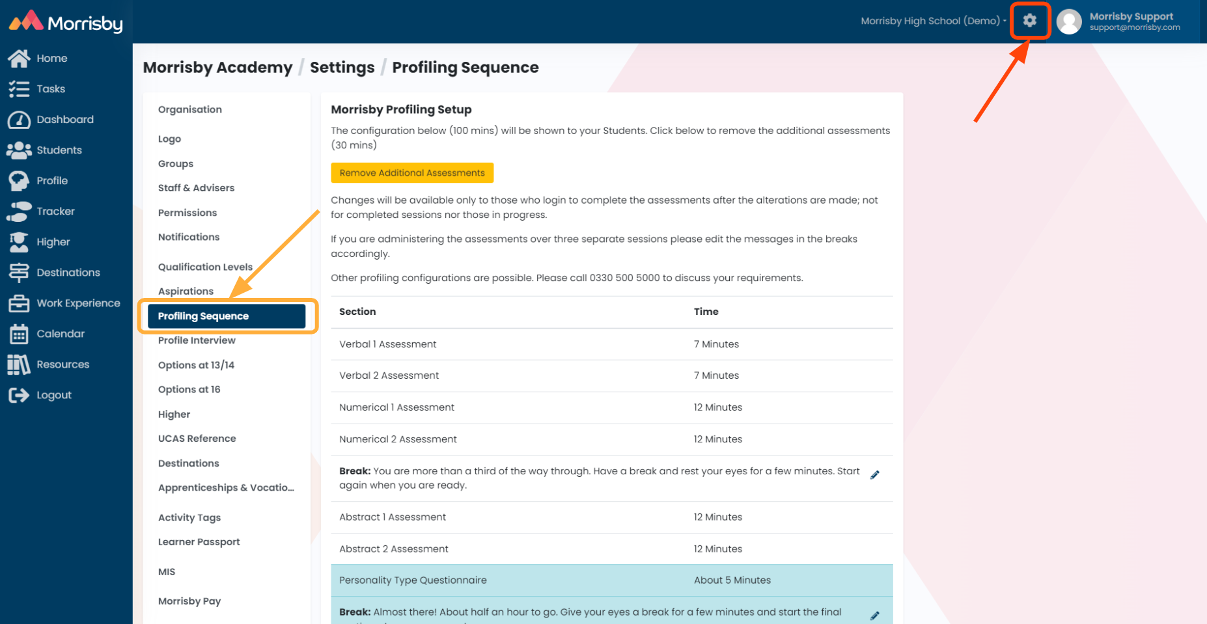Click the Tasks checklist icon
Screen dimensions: 1207x624
point(19,89)
